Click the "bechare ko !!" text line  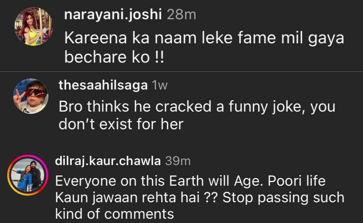tap(114, 58)
